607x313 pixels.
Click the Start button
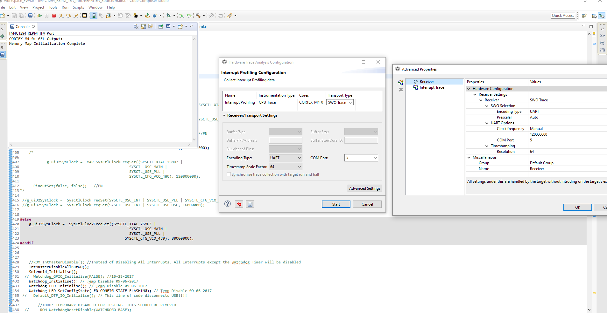pyautogui.click(x=336, y=204)
